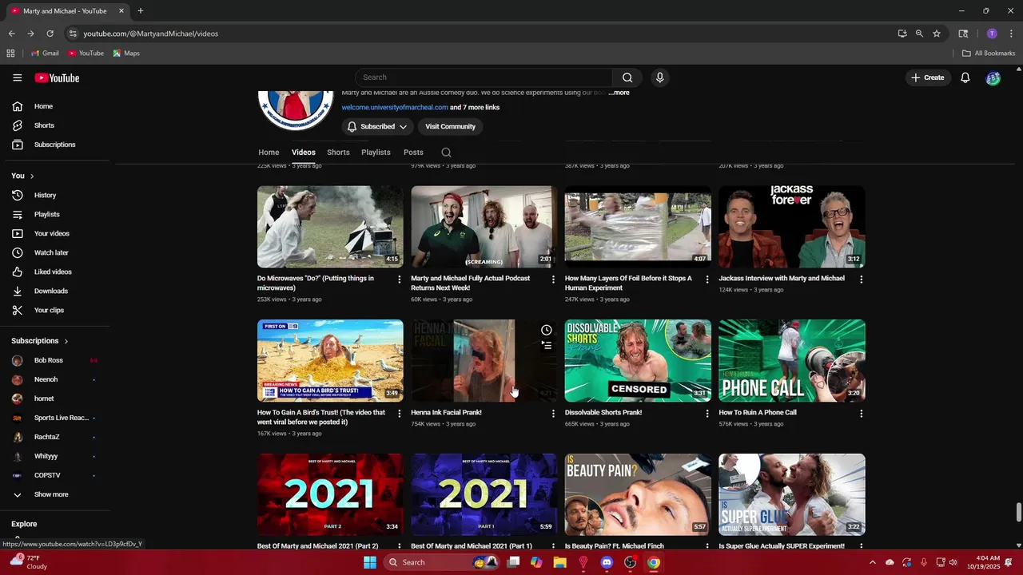
Task: Open options for Do Microwaves Do video
Action: pos(400,280)
